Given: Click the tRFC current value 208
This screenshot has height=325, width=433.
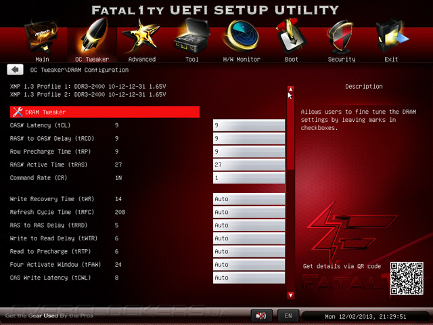Looking at the screenshot, I should [x=120, y=212].
